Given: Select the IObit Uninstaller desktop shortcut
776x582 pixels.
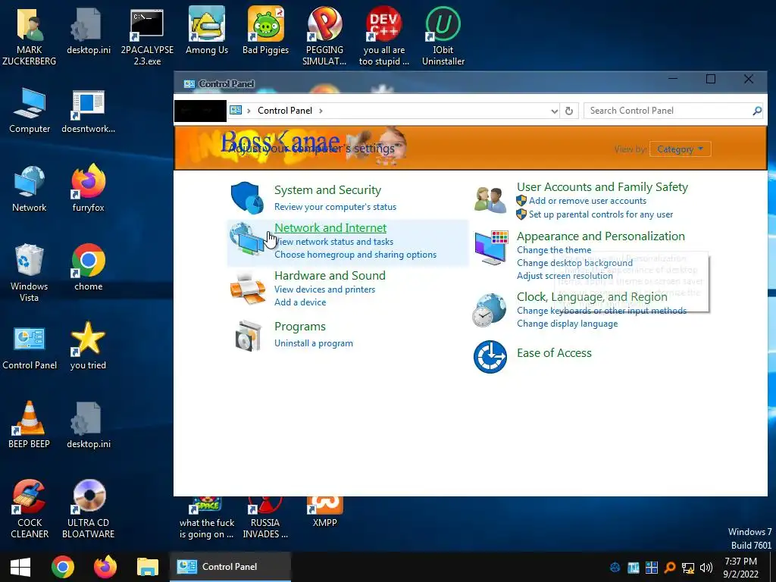Looking at the screenshot, I should coord(443,36).
